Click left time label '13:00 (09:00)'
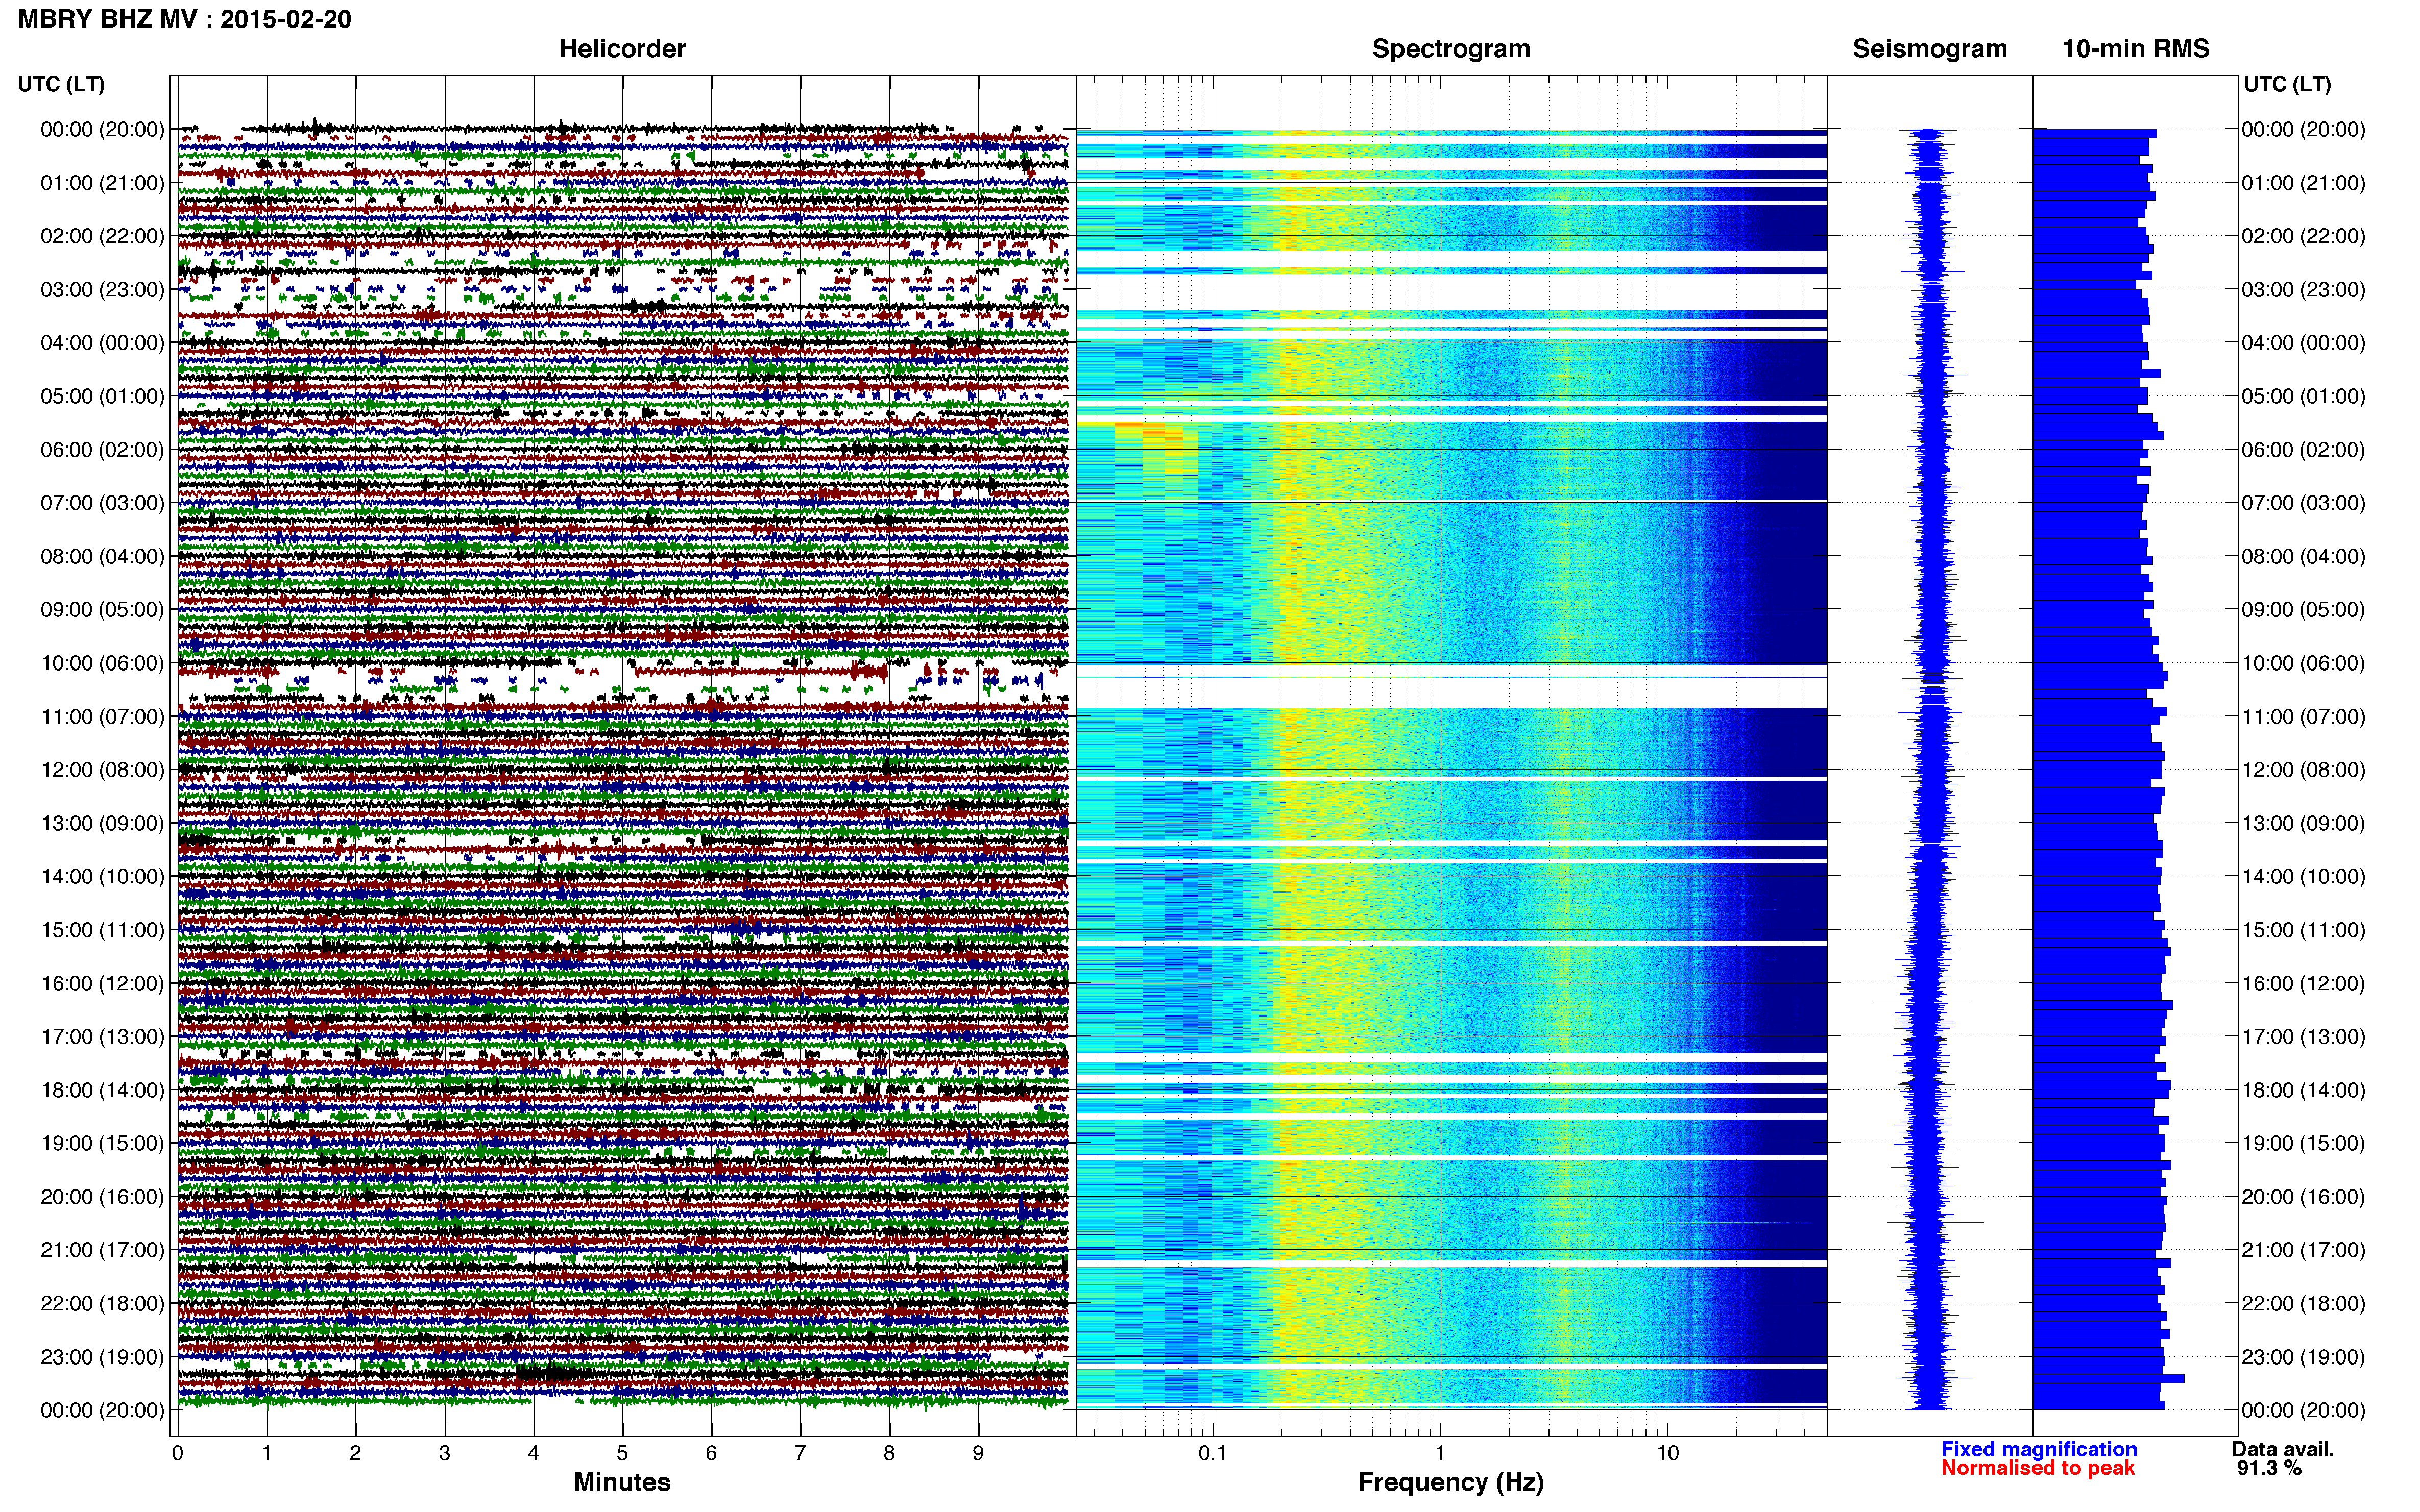 pyautogui.click(x=102, y=823)
